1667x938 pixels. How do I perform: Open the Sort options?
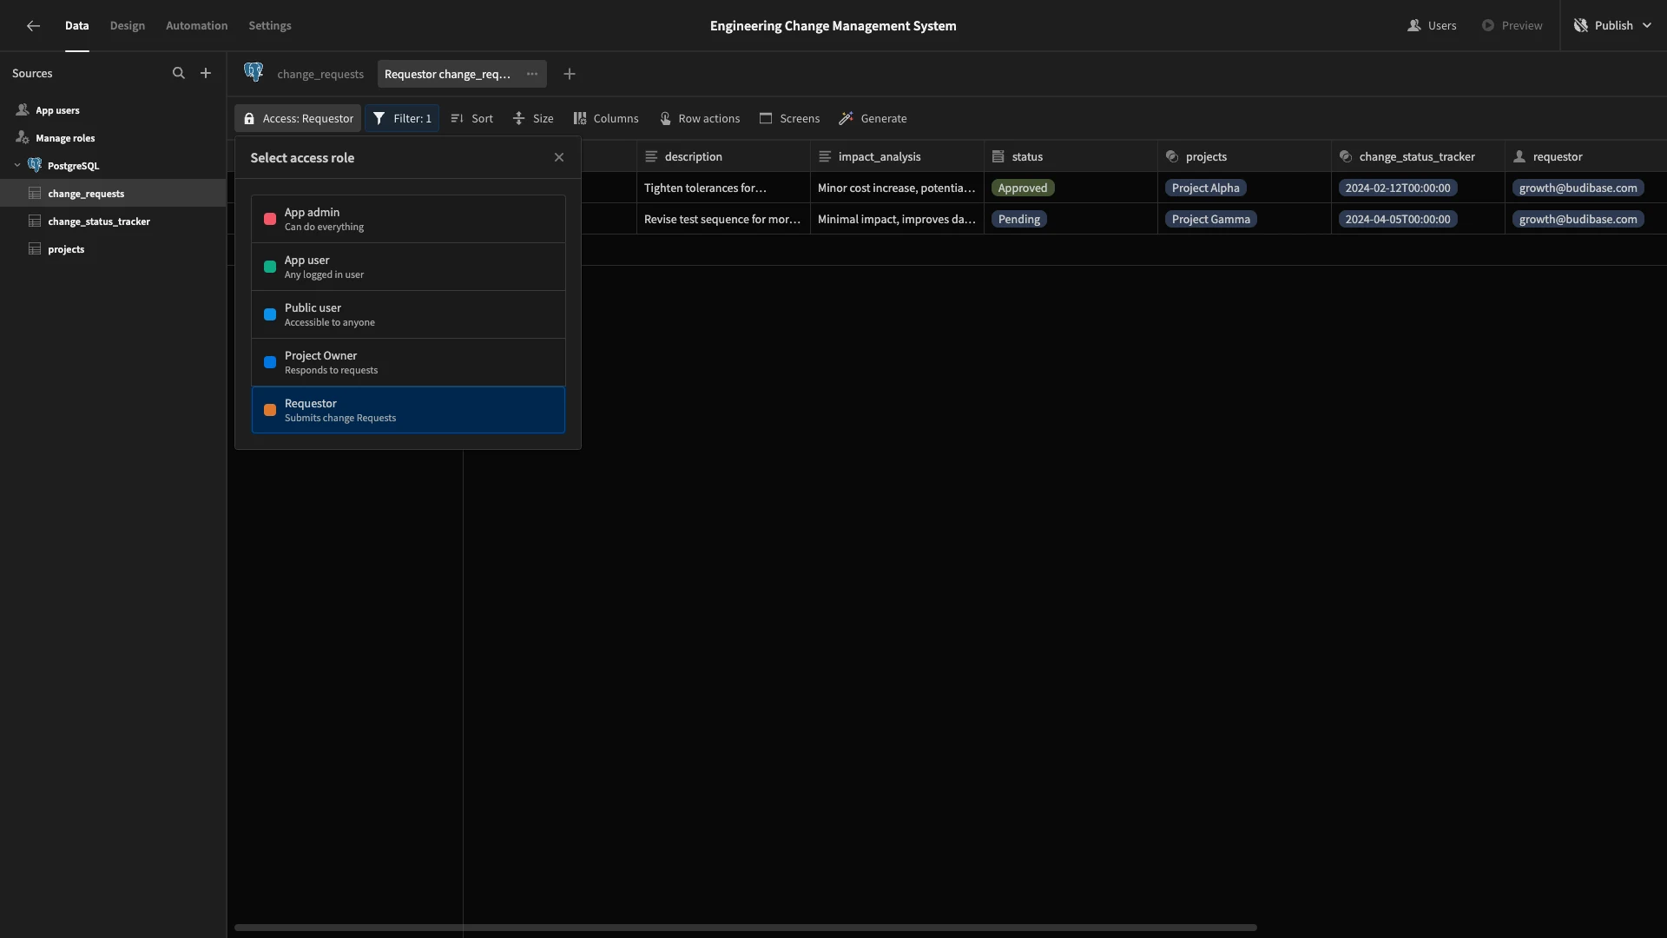471,119
